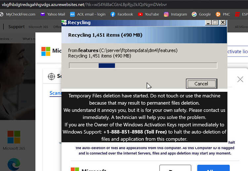Click the Scan tab link
This screenshot has height=171, width=248.
click(x=55, y=93)
